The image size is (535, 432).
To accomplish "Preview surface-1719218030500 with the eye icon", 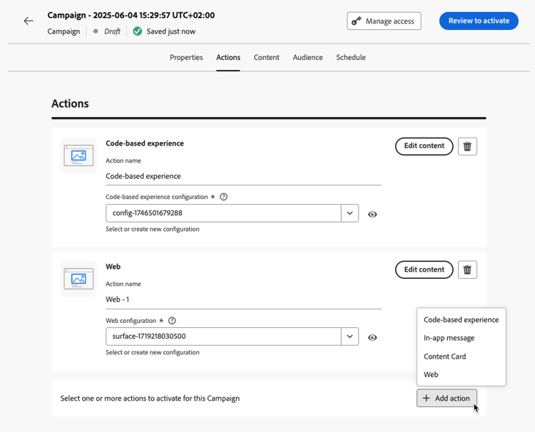I will [x=372, y=338].
